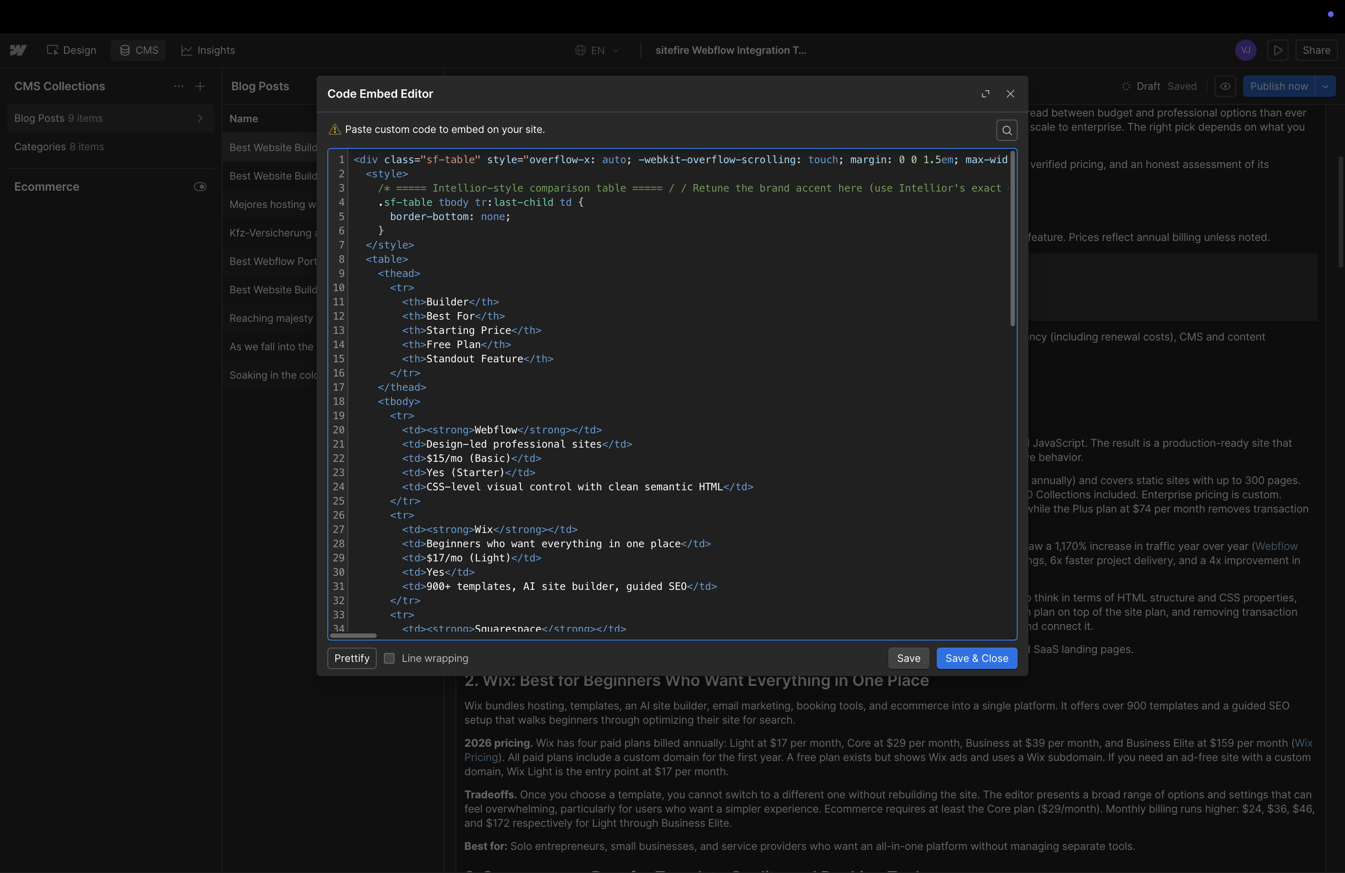Click the Name column header
The image size is (1345, 873).
click(x=244, y=119)
